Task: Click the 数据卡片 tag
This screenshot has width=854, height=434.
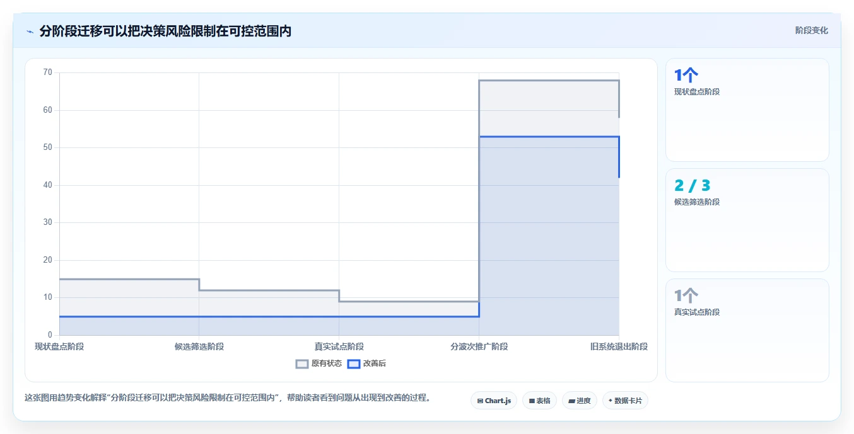Action: (625, 401)
